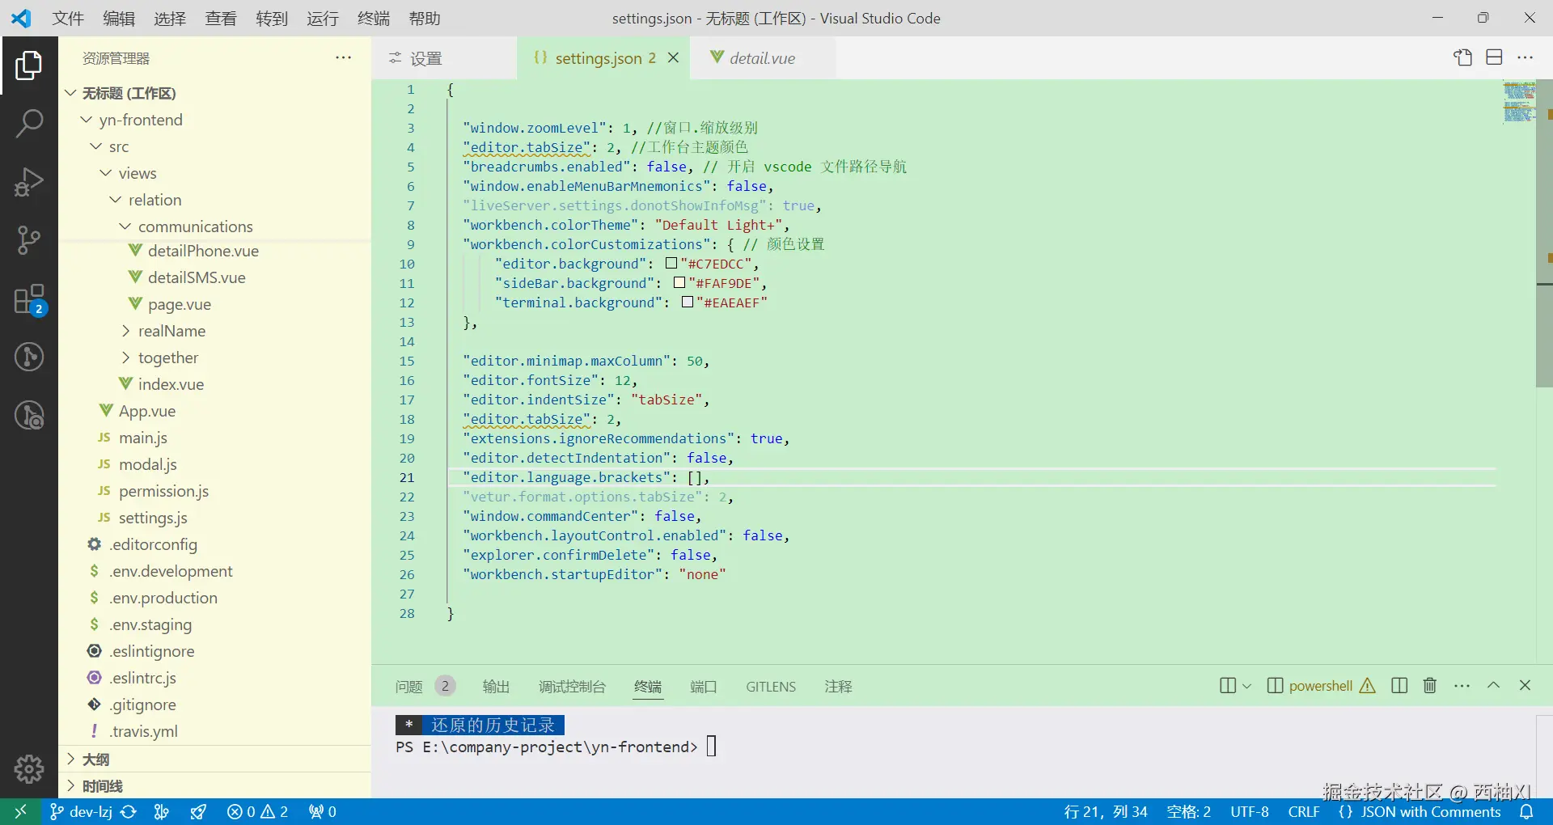Click the minimap code preview
The image size is (1553, 825).
1519,101
